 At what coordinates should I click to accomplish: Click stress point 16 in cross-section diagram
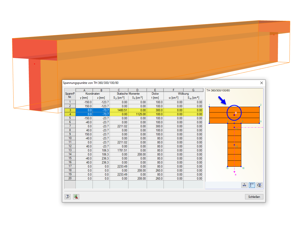pos(241,166)
